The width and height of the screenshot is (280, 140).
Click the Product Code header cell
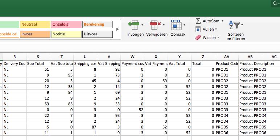click(227, 64)
